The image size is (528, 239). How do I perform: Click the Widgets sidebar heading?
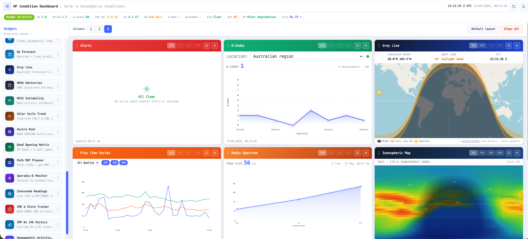[x=10, y=29]
